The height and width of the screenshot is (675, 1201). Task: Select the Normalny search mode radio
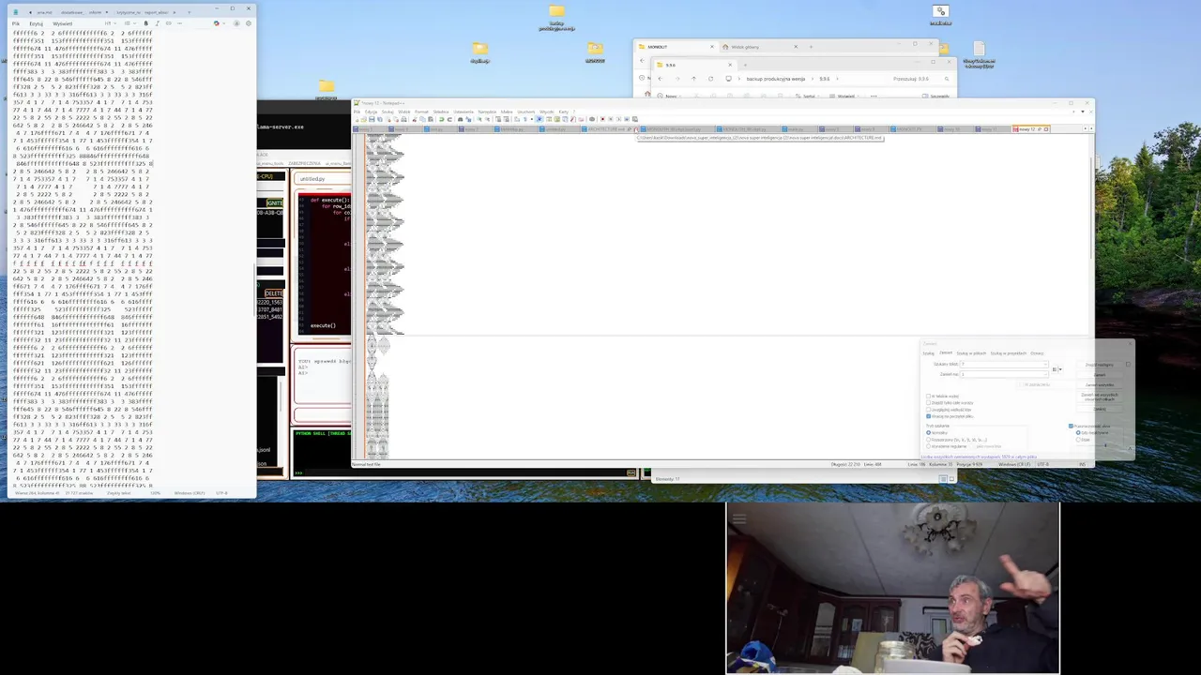tap(928, 432)
